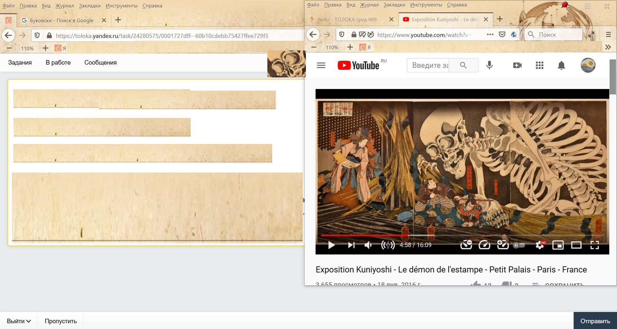The image size is (617, 329).
Task: Open Задания section in Toloka
Action: (x=20, y=63)
